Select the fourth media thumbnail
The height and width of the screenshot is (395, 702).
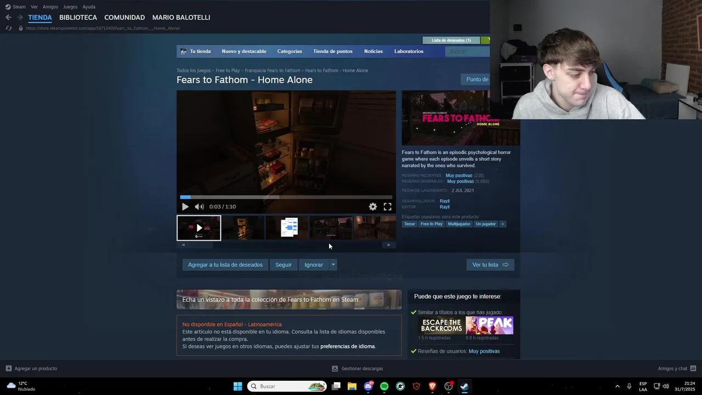[x=332, y=228]
